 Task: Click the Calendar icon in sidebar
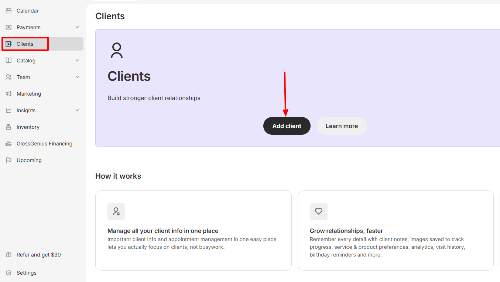(8, 11)
